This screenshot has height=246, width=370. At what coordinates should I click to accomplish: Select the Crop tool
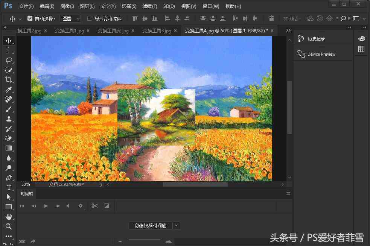pos(9,80)
